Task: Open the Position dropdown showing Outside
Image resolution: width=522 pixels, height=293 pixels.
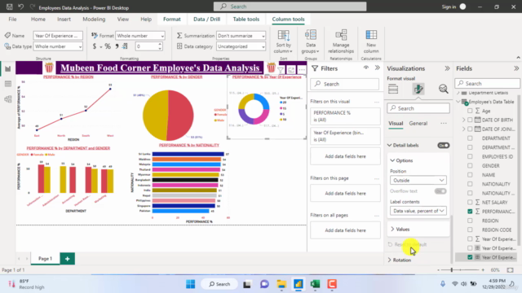Action: click(x=418, y=181)
